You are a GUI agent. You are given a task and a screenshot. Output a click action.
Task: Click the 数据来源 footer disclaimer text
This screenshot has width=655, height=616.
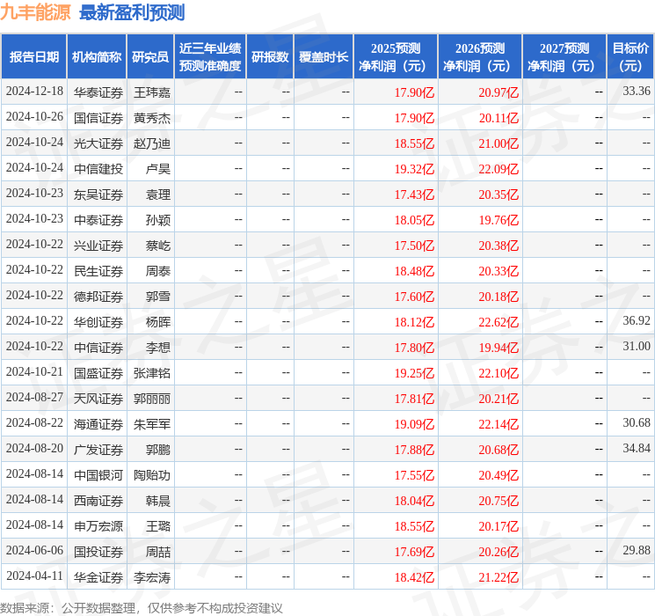[142, 607]
